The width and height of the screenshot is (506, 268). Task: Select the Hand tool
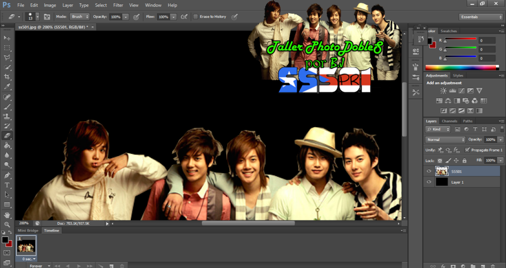[7, 215]
